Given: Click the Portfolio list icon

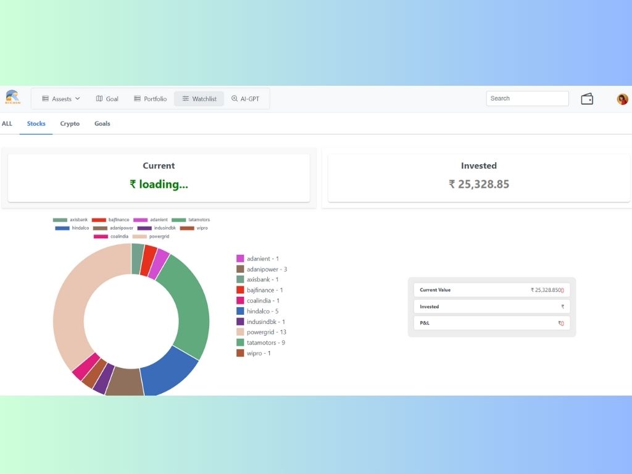Looking at the screenshot, I should [138, 99].
